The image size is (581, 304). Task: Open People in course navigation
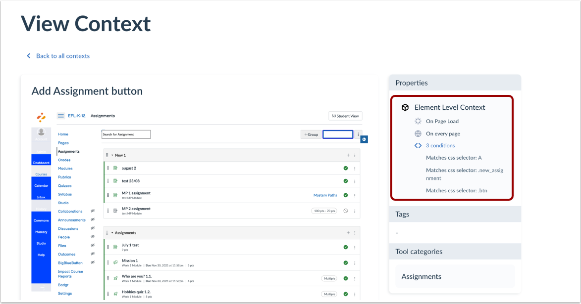64,237
